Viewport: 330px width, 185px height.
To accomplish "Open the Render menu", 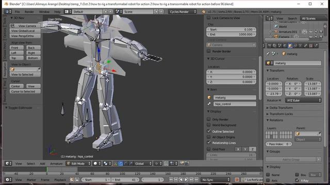I will tap(29, 12).
